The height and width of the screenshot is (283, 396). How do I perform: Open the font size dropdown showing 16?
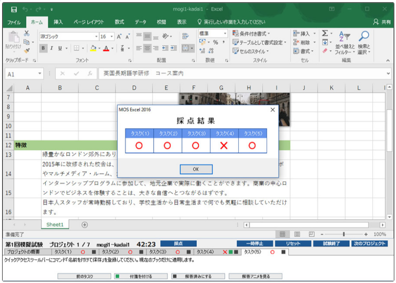111,37
